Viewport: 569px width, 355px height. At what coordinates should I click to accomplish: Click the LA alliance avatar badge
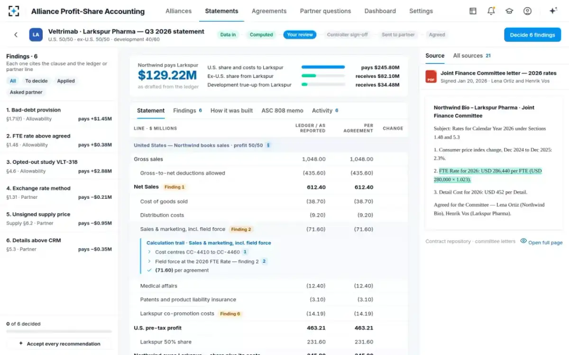[x=36, y=35]
